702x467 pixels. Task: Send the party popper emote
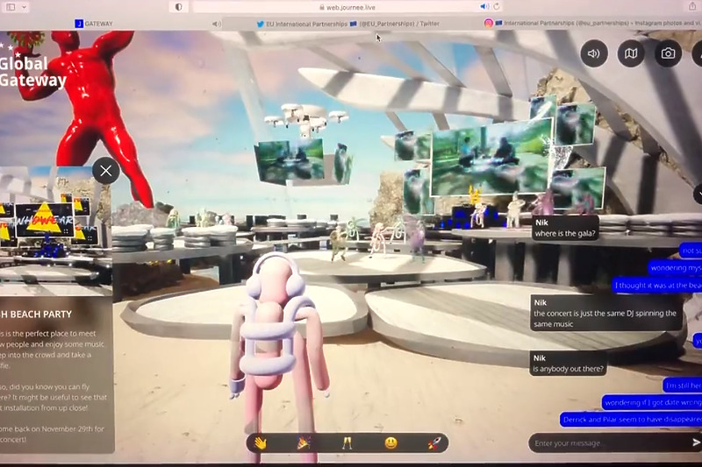(303, 443)
